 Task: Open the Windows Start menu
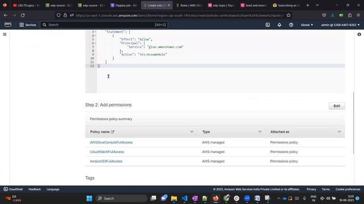coord(89,198)
